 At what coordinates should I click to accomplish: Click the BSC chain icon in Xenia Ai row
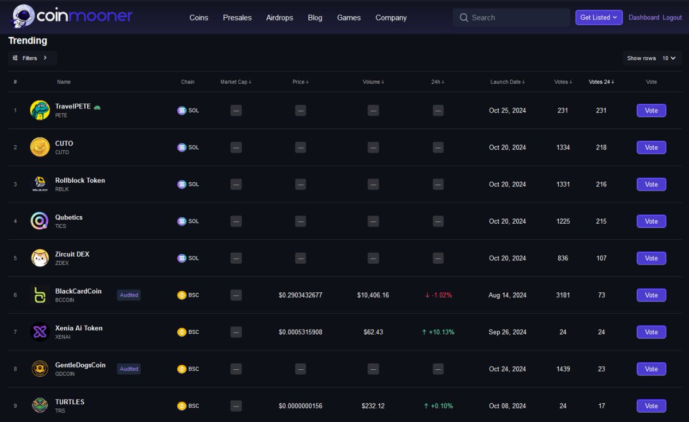[x=181, y=332]
